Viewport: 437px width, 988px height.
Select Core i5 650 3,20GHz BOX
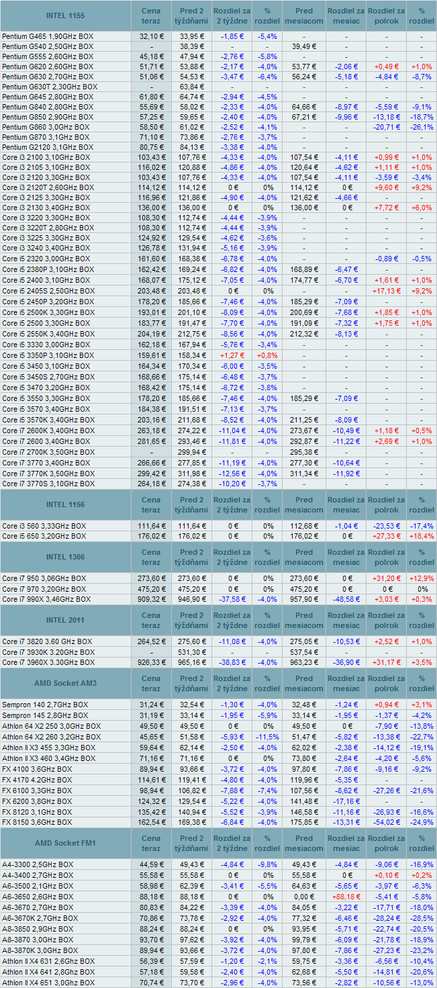tap(44, 537)
